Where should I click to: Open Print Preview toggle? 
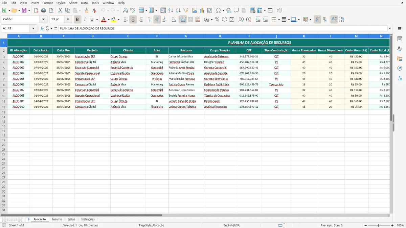51,10
